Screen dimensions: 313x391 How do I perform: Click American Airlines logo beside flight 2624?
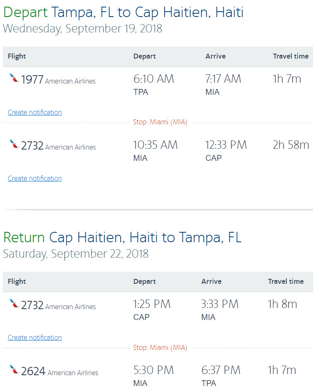(x=14, y=369)
